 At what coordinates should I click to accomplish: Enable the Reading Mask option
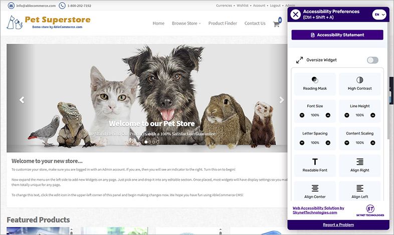point(314,83)
